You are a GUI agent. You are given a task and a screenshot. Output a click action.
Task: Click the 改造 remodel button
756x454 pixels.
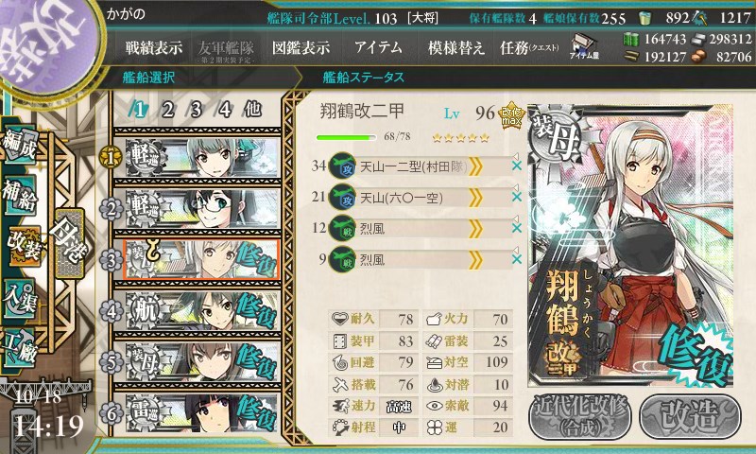[691, 417]
